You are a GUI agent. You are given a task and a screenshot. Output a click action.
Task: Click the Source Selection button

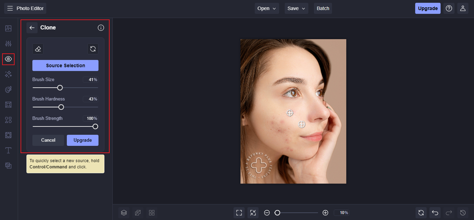(66, 65)
